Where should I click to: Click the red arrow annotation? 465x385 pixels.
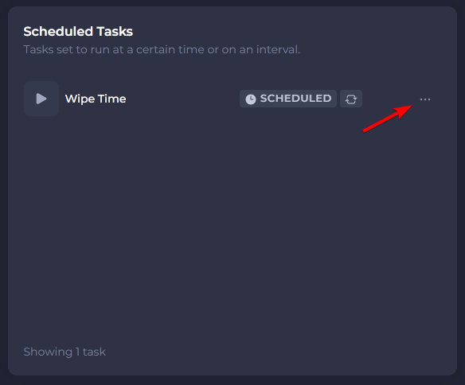pyautogui.click(x=387, y=119)
